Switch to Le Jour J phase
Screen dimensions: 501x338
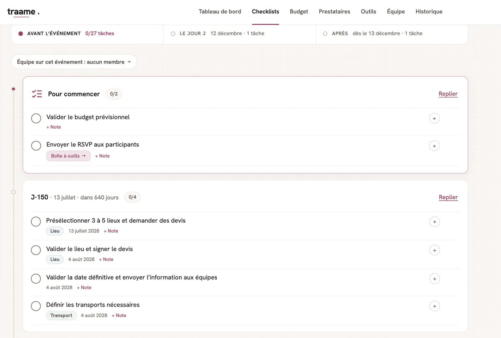point(240,33)
